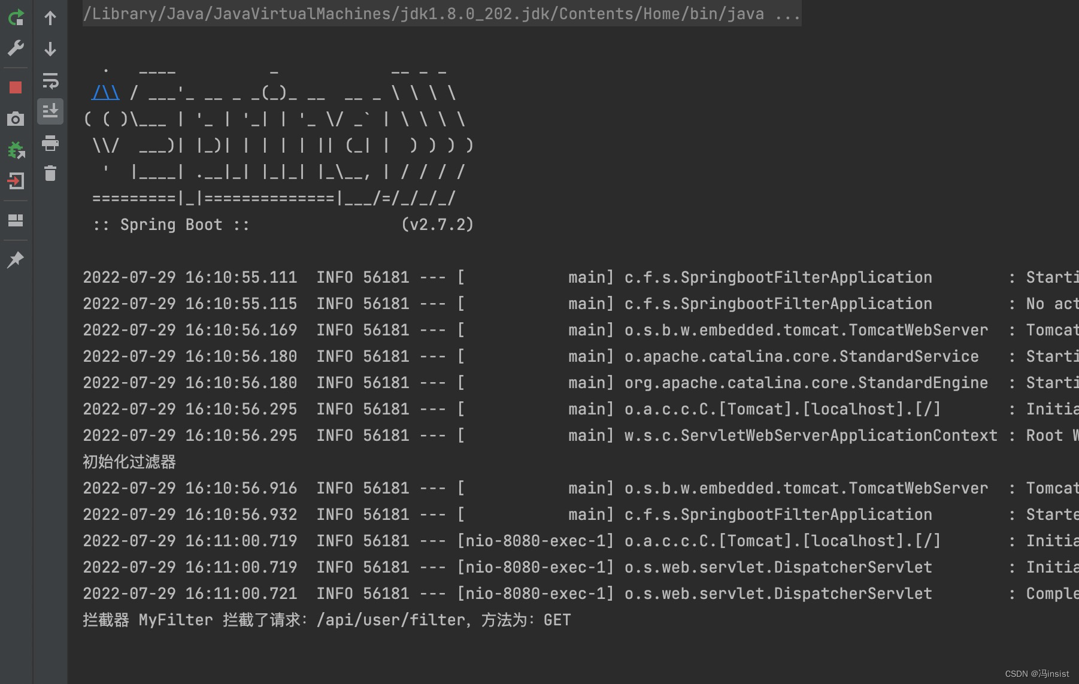Clear all console output with trash icon
This screenshot has height=684, width=1079.
click(50, 173)
